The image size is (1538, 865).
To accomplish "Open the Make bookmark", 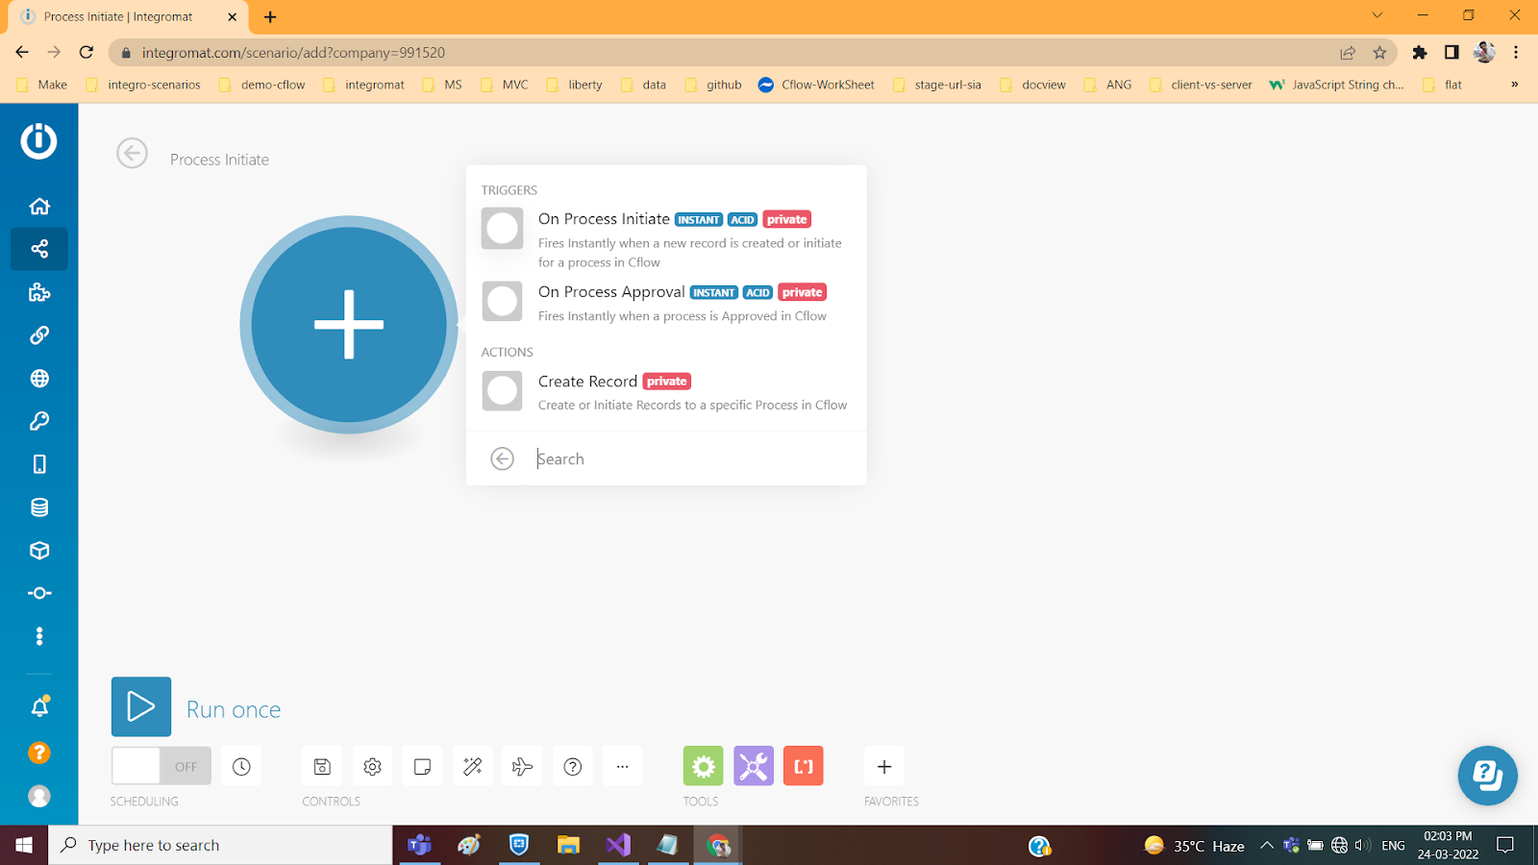I will coord(42,85).
